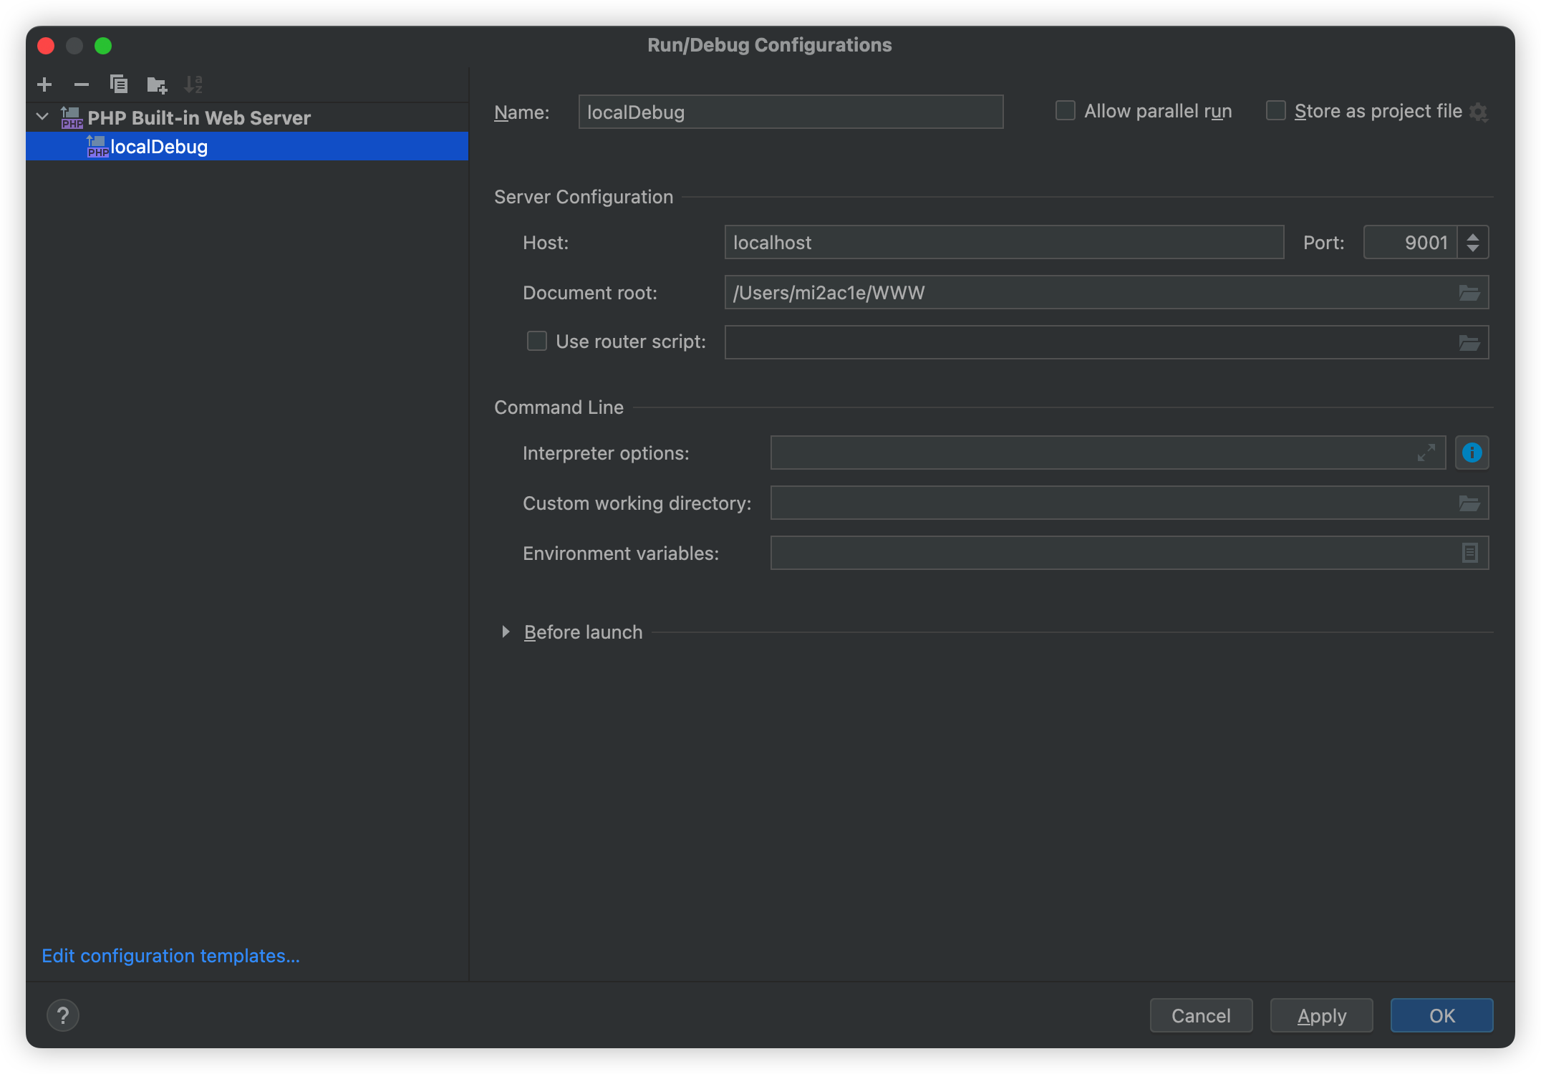
Task: Enable Allow parallel run
Action: click(x=1066, y=111)
